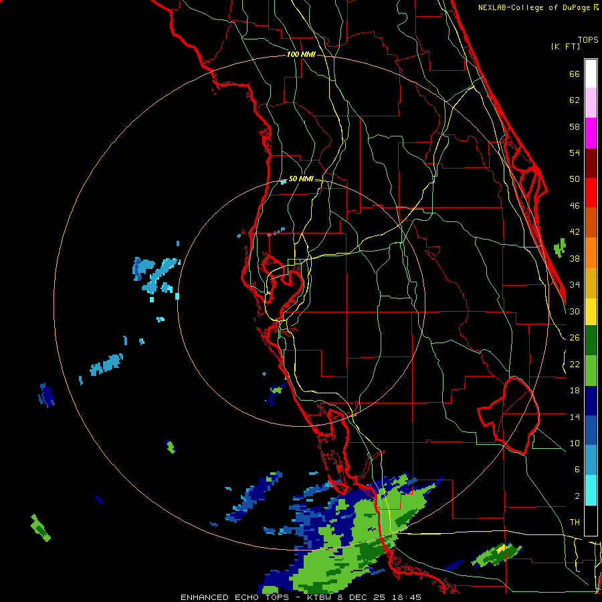Click the legend value "34"
The height and width of the screenshot is (602, 602).
575,285
